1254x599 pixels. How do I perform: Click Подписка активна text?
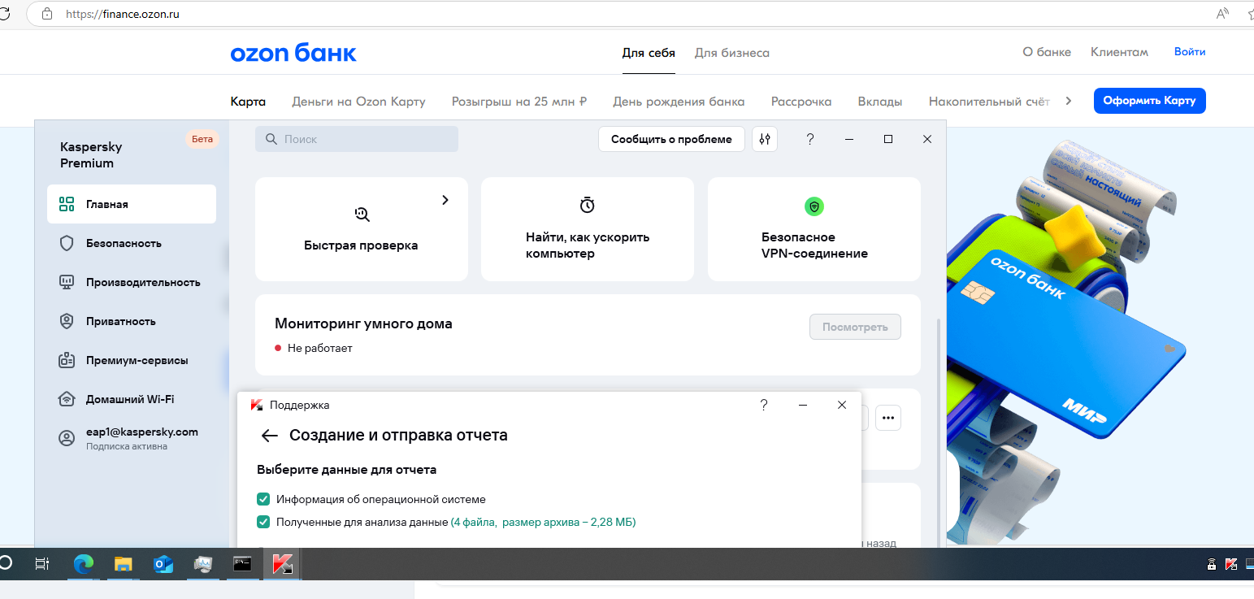pos(127,446)
